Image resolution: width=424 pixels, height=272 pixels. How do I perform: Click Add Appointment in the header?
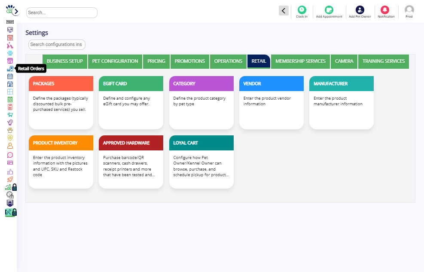(x=329, y=12)
